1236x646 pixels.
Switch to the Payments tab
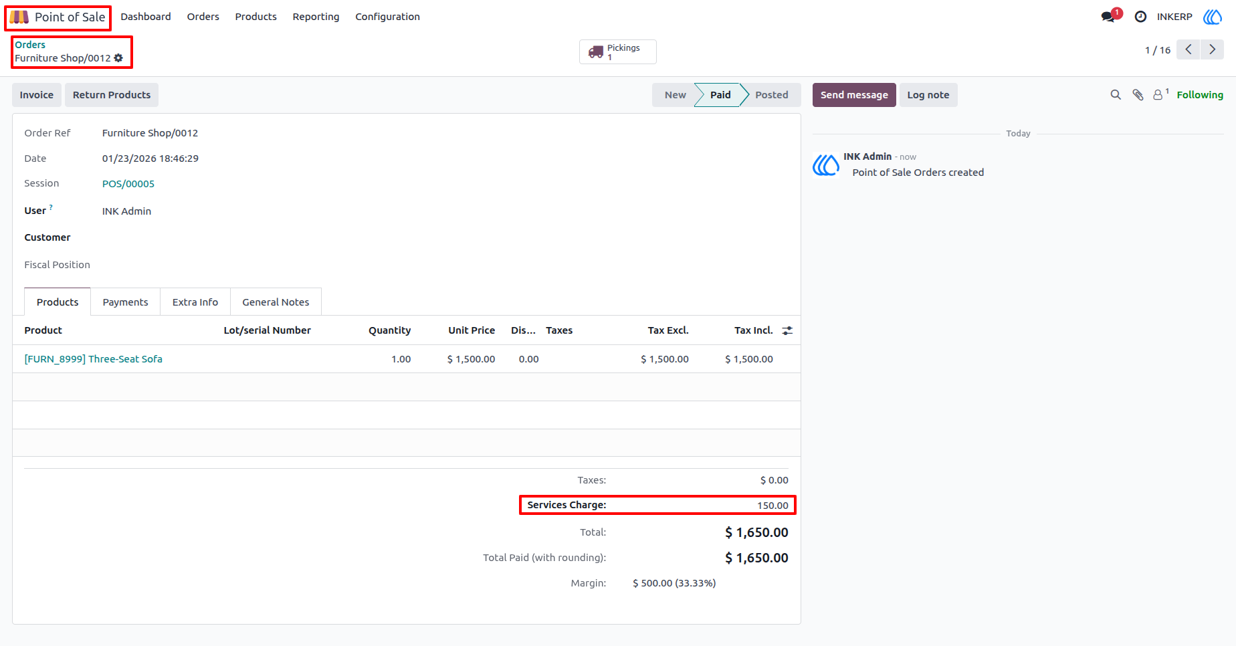tap(125, 302)
